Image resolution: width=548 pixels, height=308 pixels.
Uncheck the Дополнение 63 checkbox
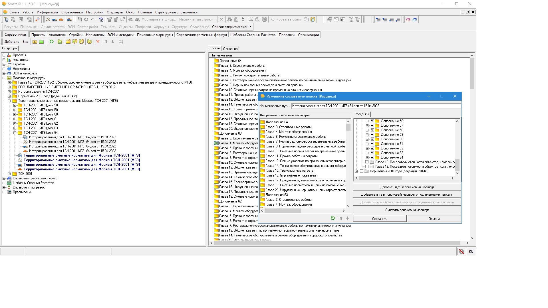[x=372, y=153]
